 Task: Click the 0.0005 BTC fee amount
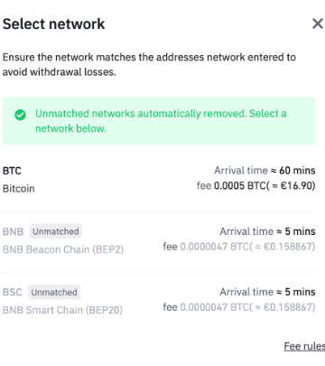(265, 185)
